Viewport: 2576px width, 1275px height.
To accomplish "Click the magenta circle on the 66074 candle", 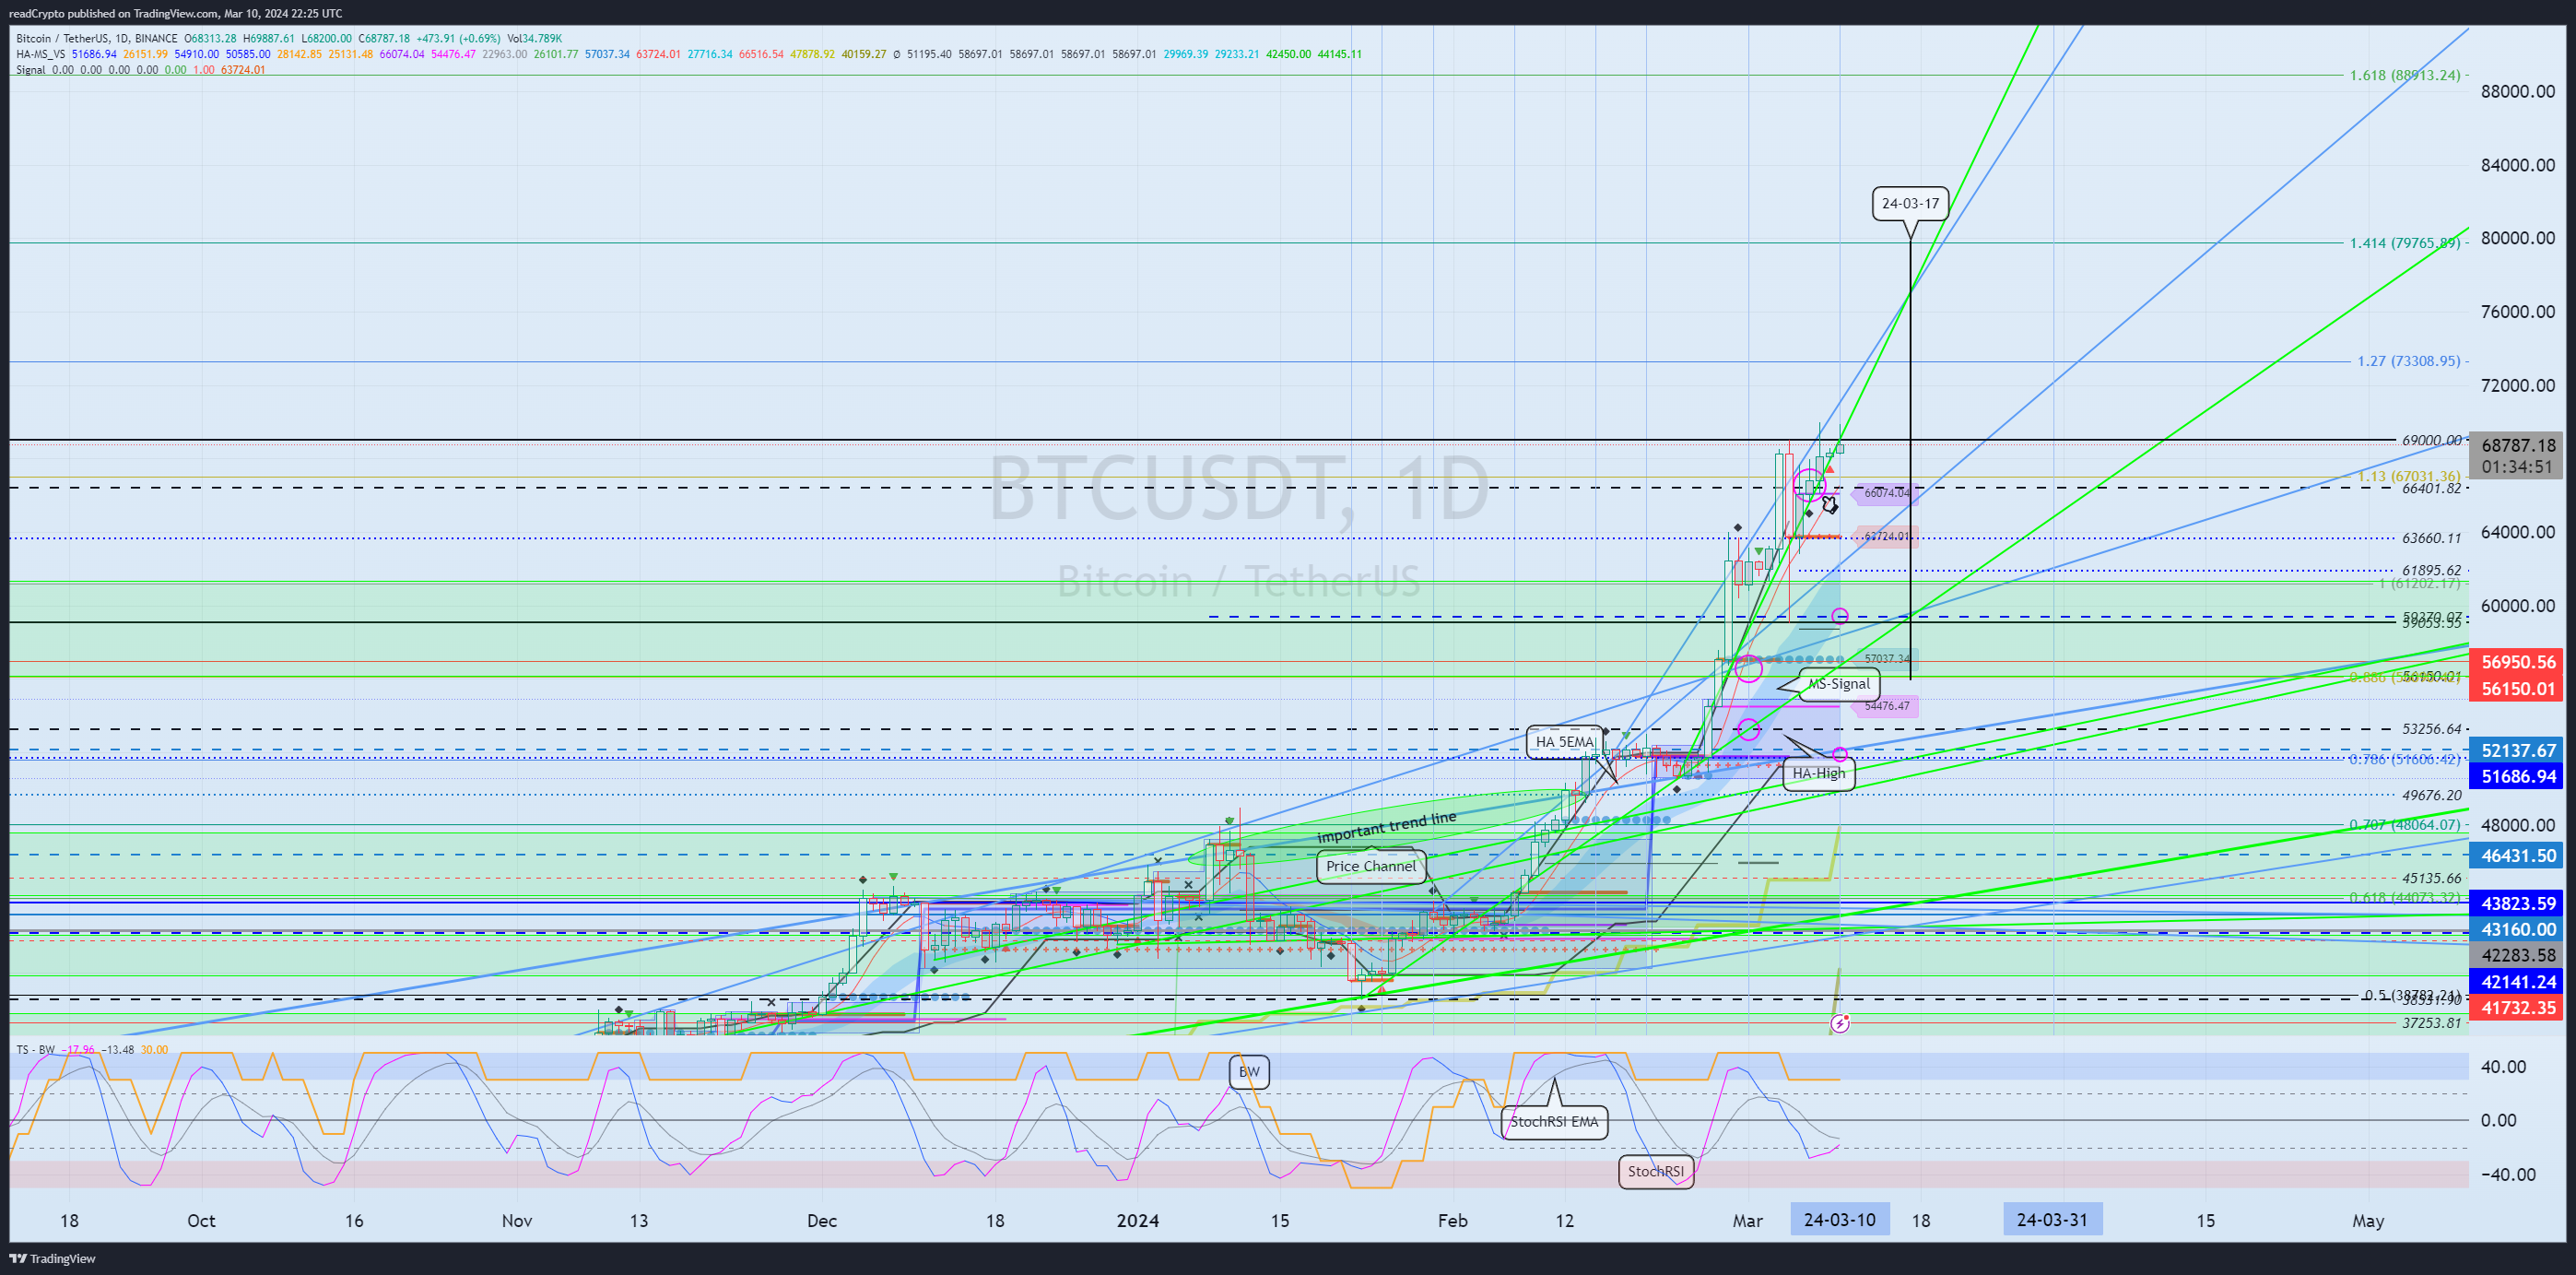I will [x=1810, y=485].
